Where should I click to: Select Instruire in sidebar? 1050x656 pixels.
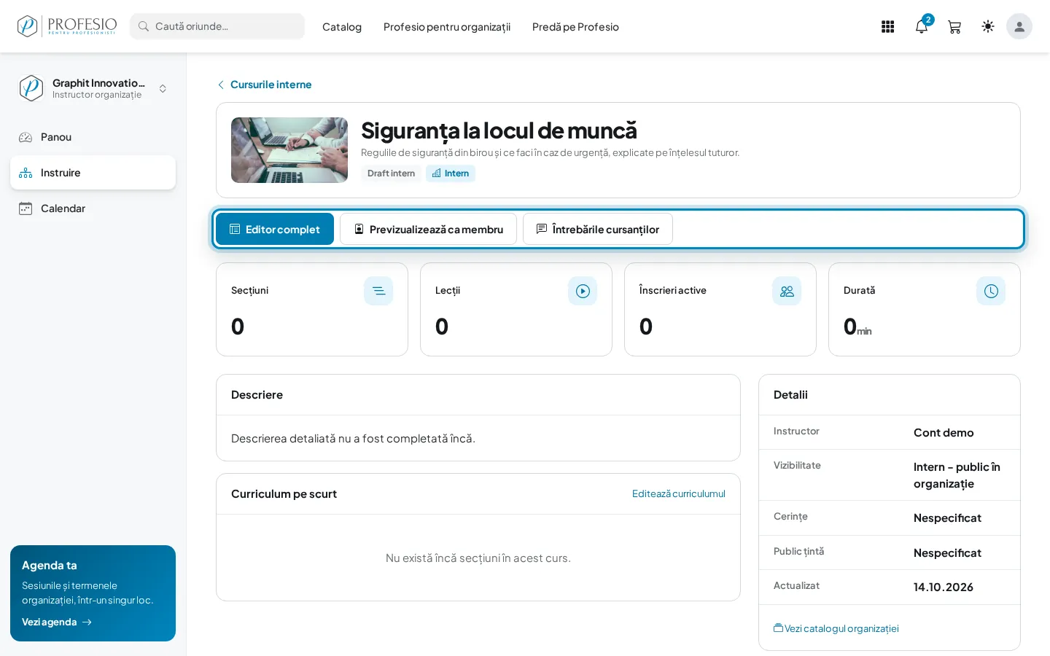(93, 173)
